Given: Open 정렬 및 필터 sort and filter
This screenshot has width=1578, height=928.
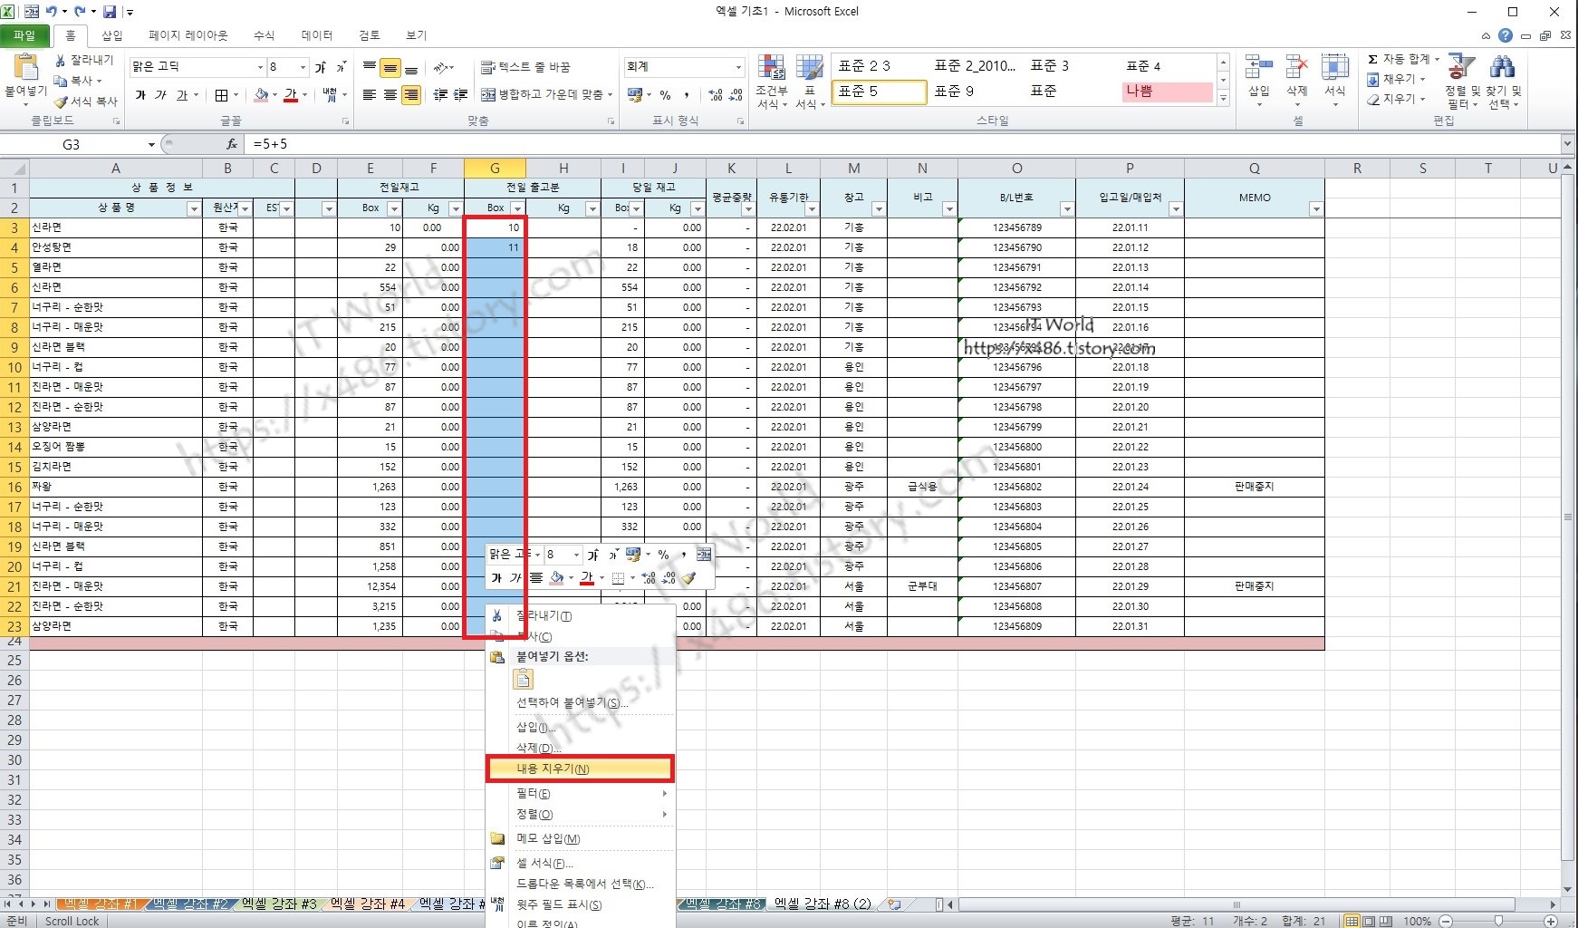Looking at the screenshot, I should click(1462, 81).
